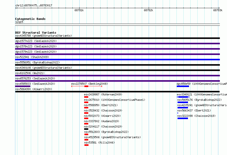Click red block under nsv53581
Viewport: 227px width, 155px height.
(86, 145)
